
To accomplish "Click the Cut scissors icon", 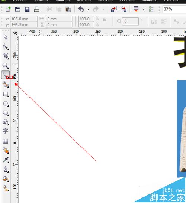I will click(49, 9).
